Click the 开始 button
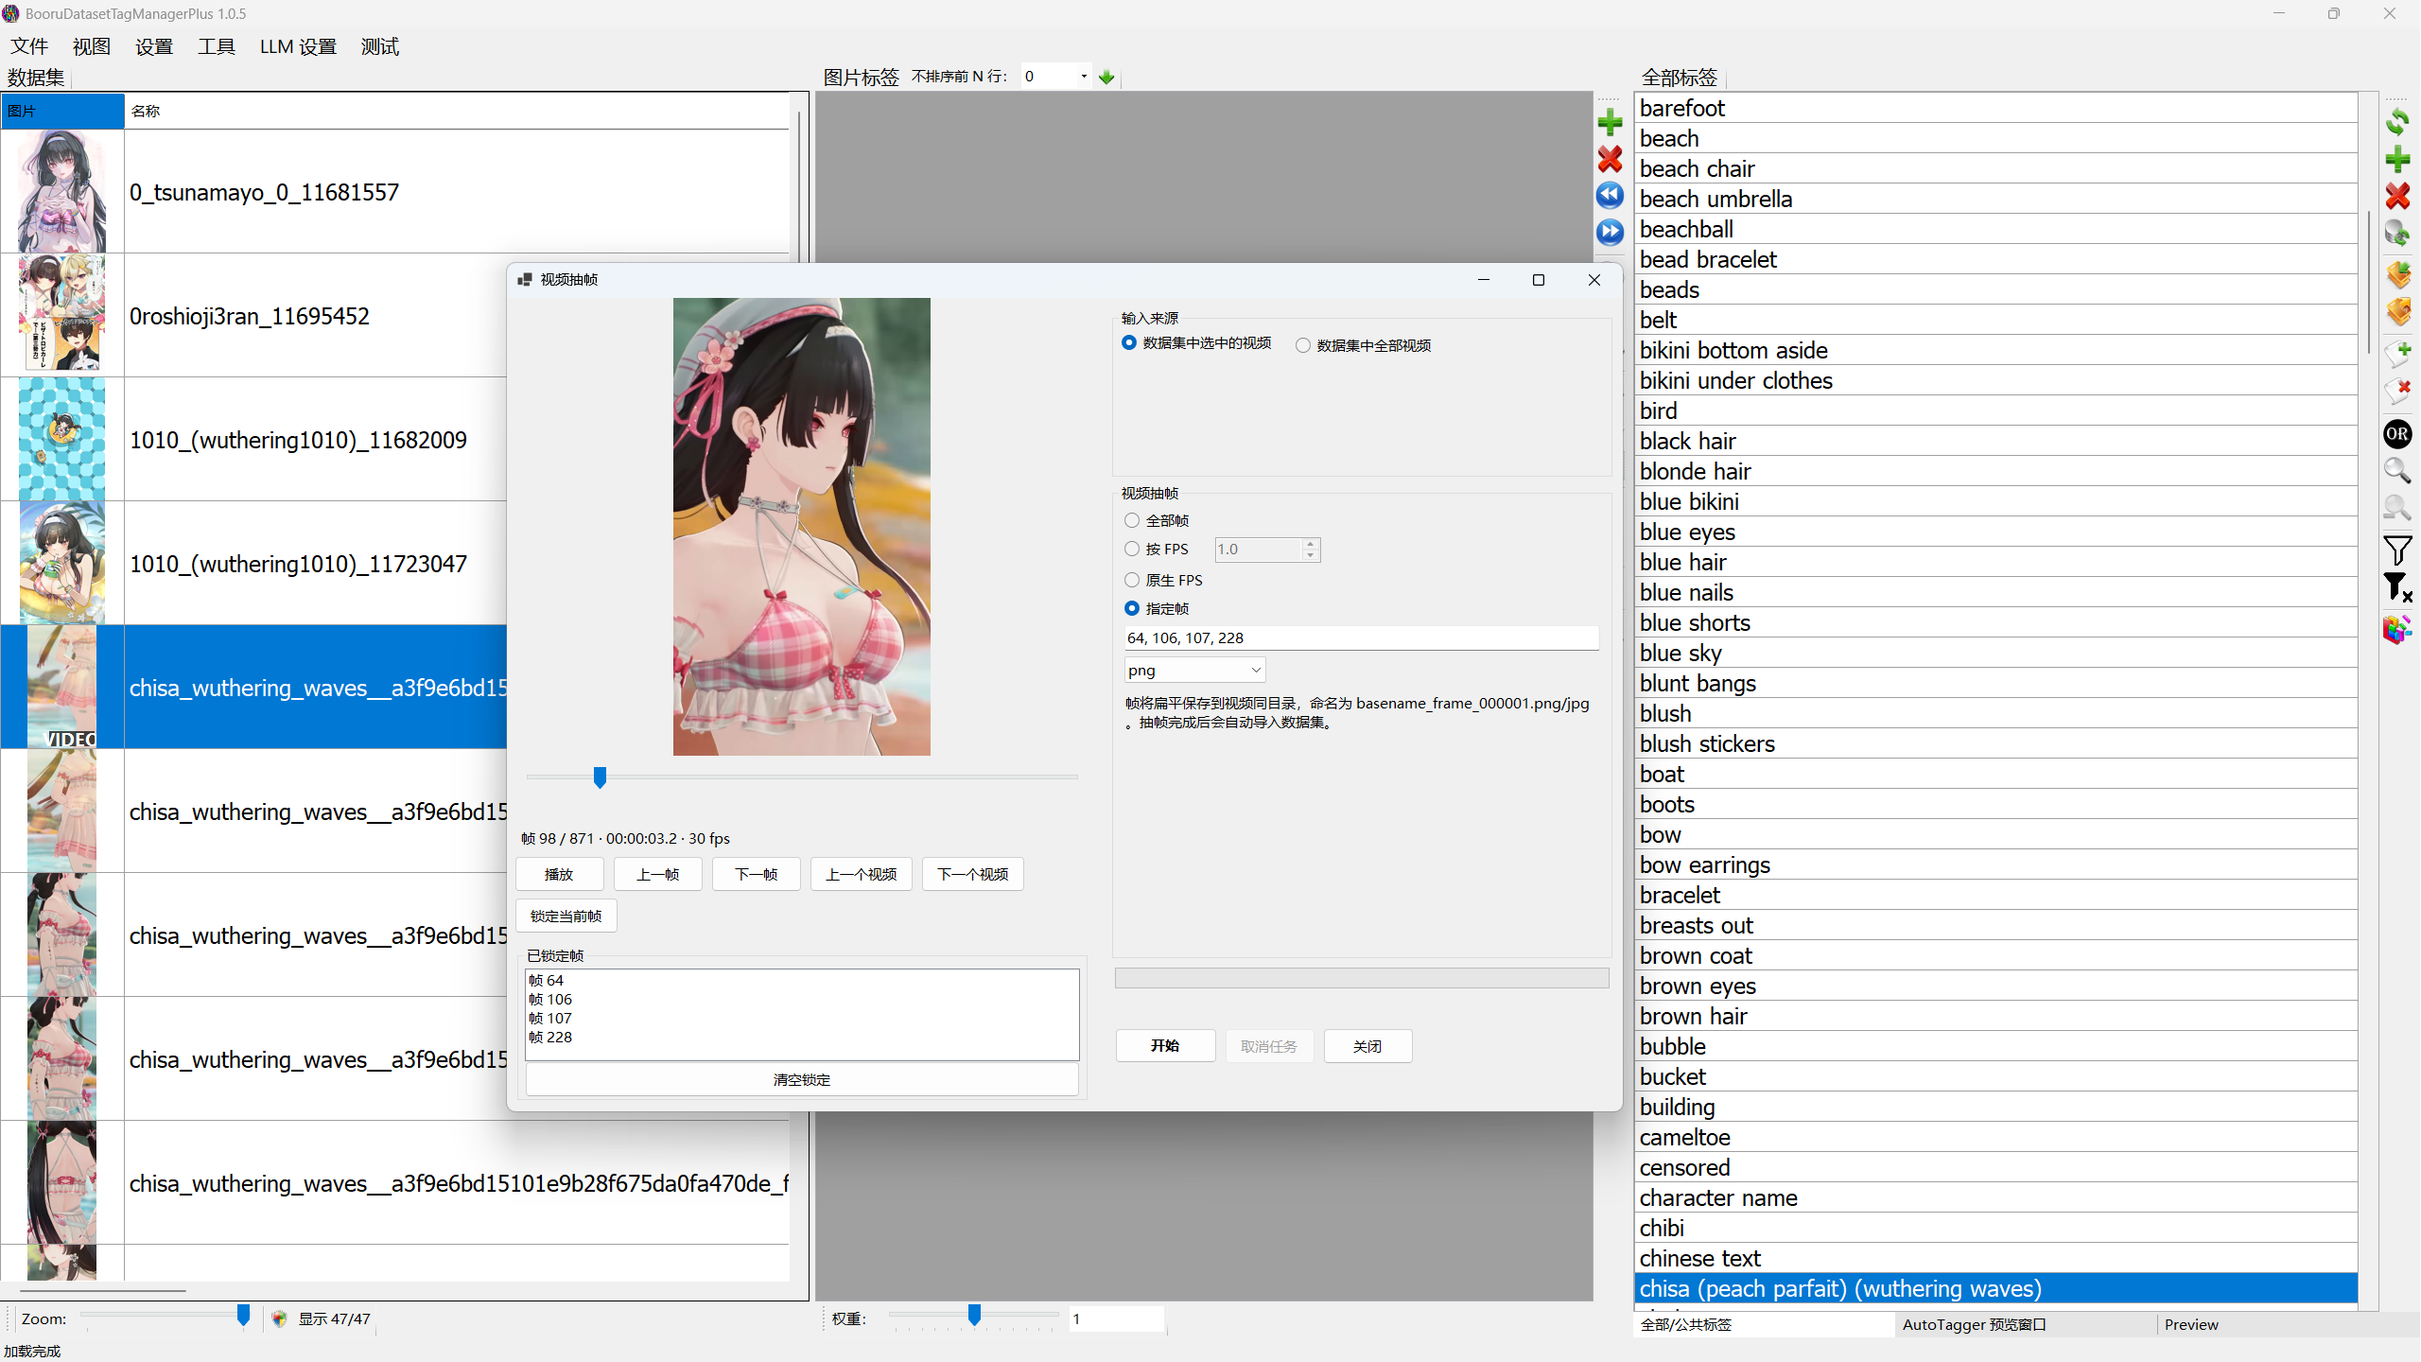Screen dimensions: 2421x1362 tap(1165, 1046)
